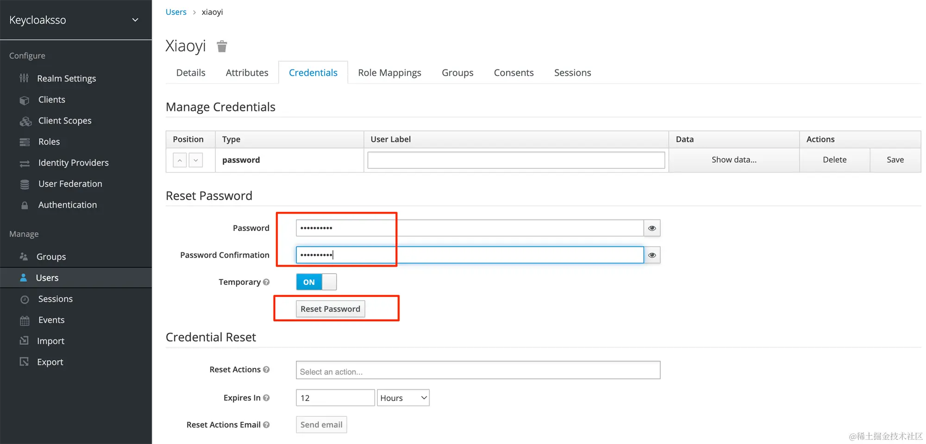This screenshot has width=926, height=444.
Task: Click the Export icon in sidebar
Action: click(24, 362)
